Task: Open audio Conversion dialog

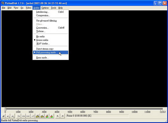Action: coord(51,28)
